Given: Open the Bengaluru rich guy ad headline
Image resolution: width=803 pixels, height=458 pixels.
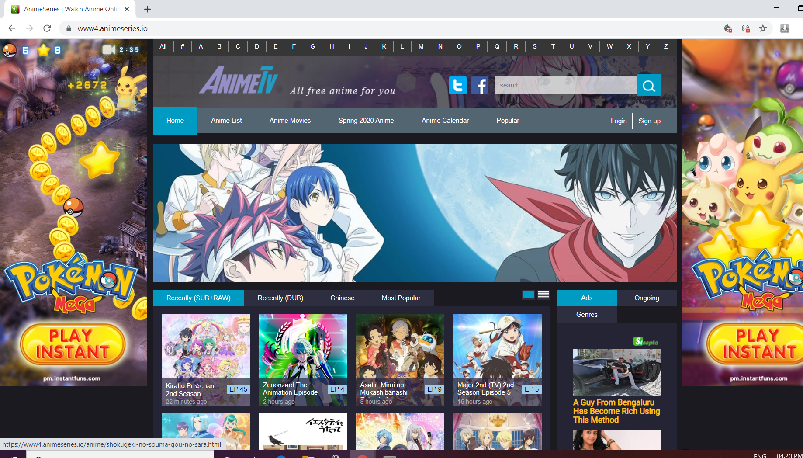Looking at the screenshot, I should tap(616, 411).
